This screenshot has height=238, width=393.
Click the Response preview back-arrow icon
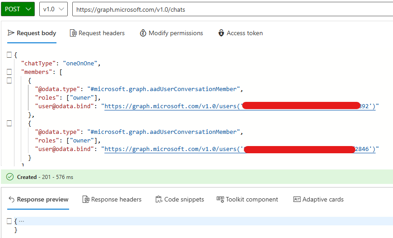tap(12, 199)
